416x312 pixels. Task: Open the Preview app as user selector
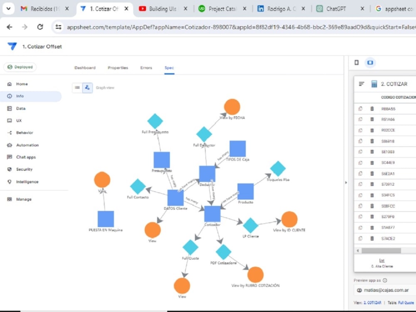[383, 290]
